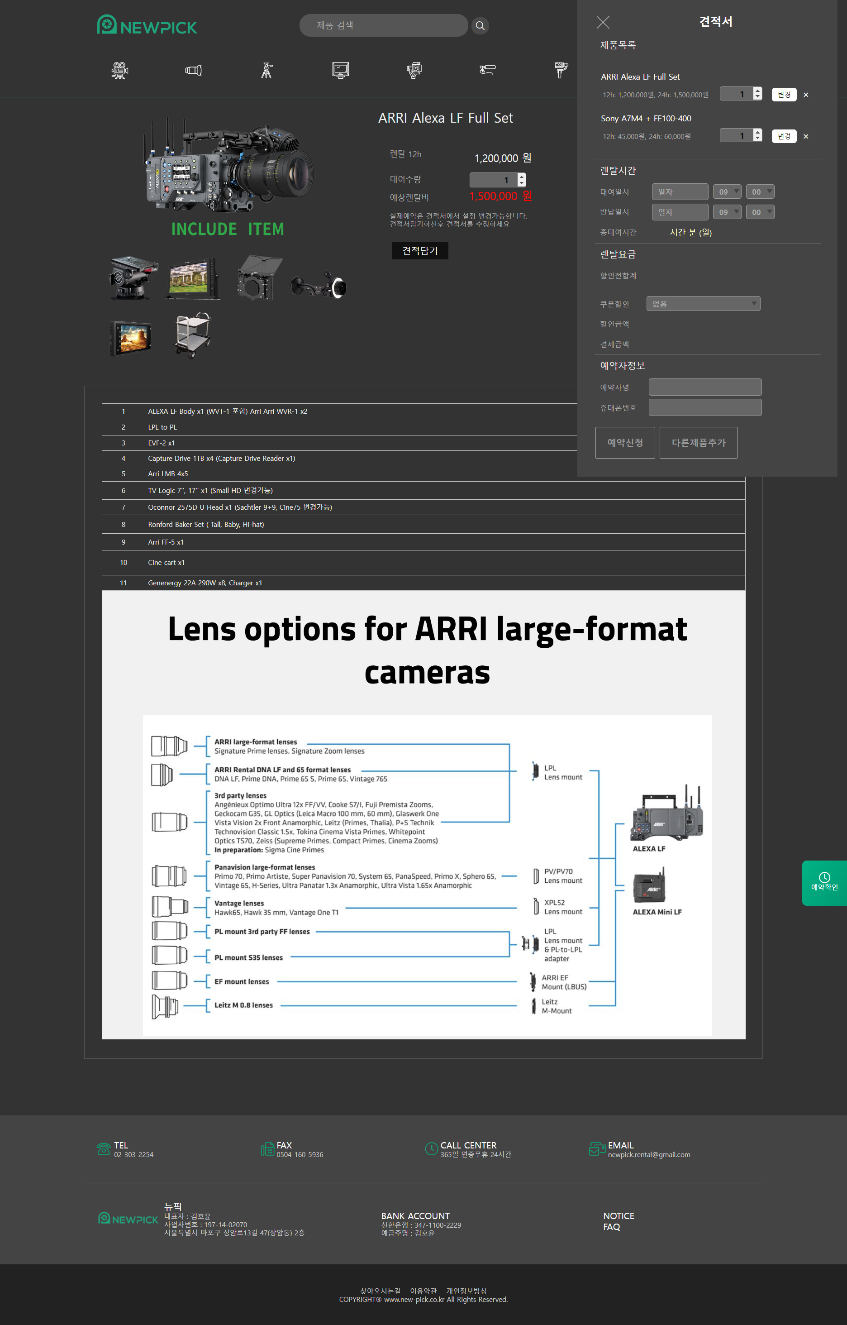
Task: Click the 예약자명 input field
Action: click(x=704, y=387)
